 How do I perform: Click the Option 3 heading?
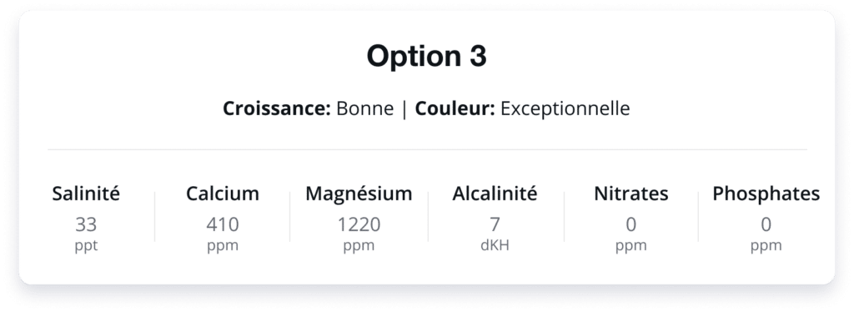426,56
